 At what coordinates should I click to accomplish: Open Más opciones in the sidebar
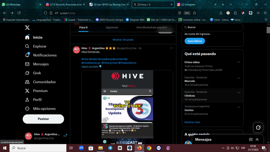pyautogui.click(x=40, y=109)
